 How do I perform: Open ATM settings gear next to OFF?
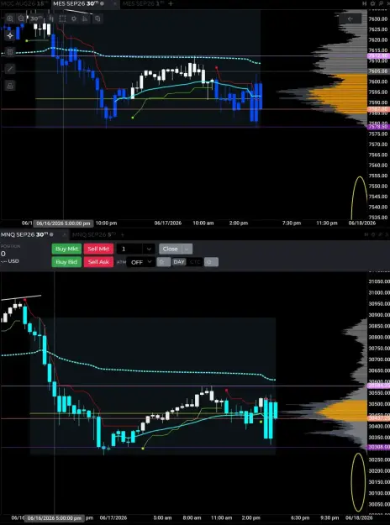pyautogui.click(x=164, y=262)
